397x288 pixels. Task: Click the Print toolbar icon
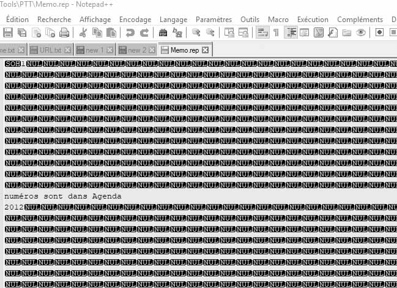(x=64, y=32)
